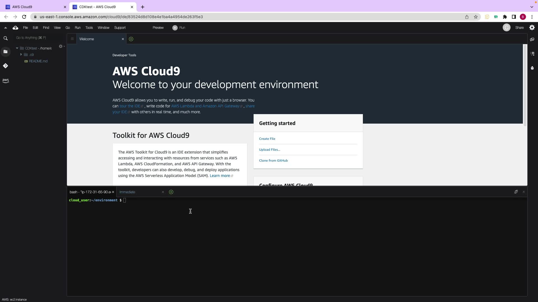This screenshot has width=538, height=302.
Task: Open the Tools menu
Action: point(89,28)
